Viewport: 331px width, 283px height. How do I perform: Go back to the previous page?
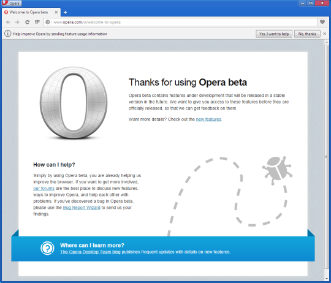point(8,22)
